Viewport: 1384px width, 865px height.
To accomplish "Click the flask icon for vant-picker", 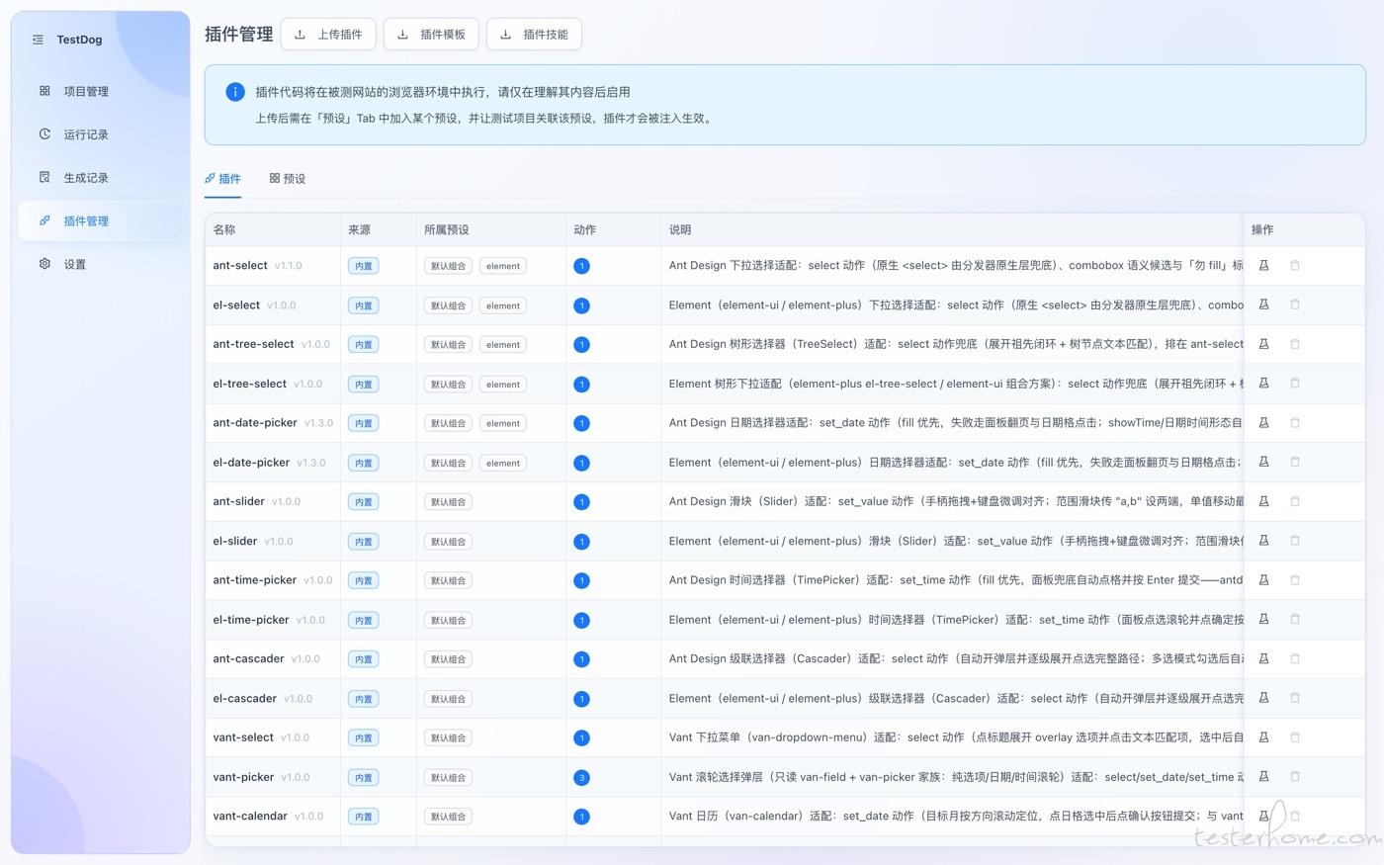I will [x=1263, y=777].
